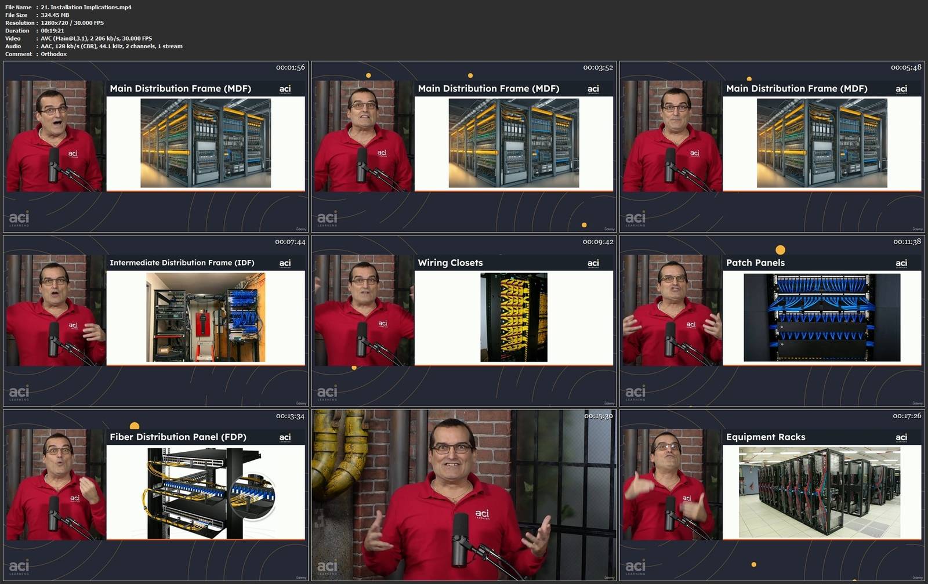The width and height of the screenshot is (928, 584).
Task: Click the Patch Panels slide title
Action: (755, 263)
